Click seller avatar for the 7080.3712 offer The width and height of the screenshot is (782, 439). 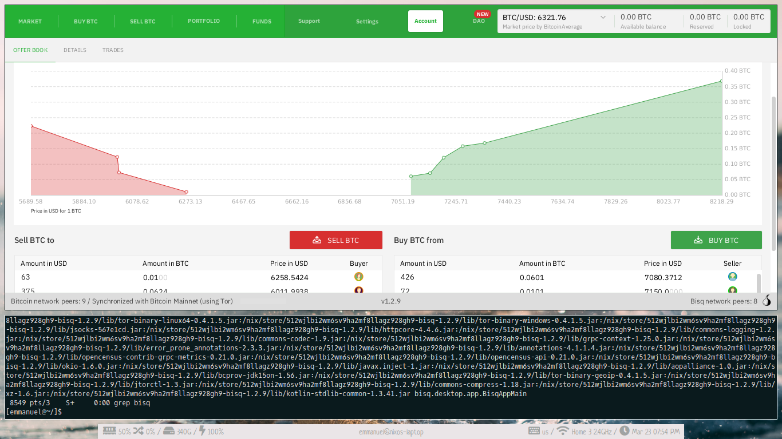click(732, 277)
